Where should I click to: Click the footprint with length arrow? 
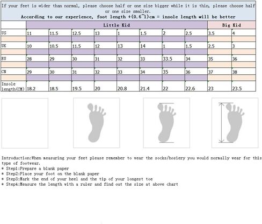click(235, 123)
